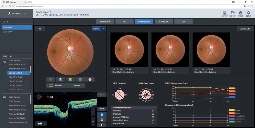Viewport: 255px width, 128px height.
Task: Toggle the inverted contrast display icon
Action: coord(102,125)
